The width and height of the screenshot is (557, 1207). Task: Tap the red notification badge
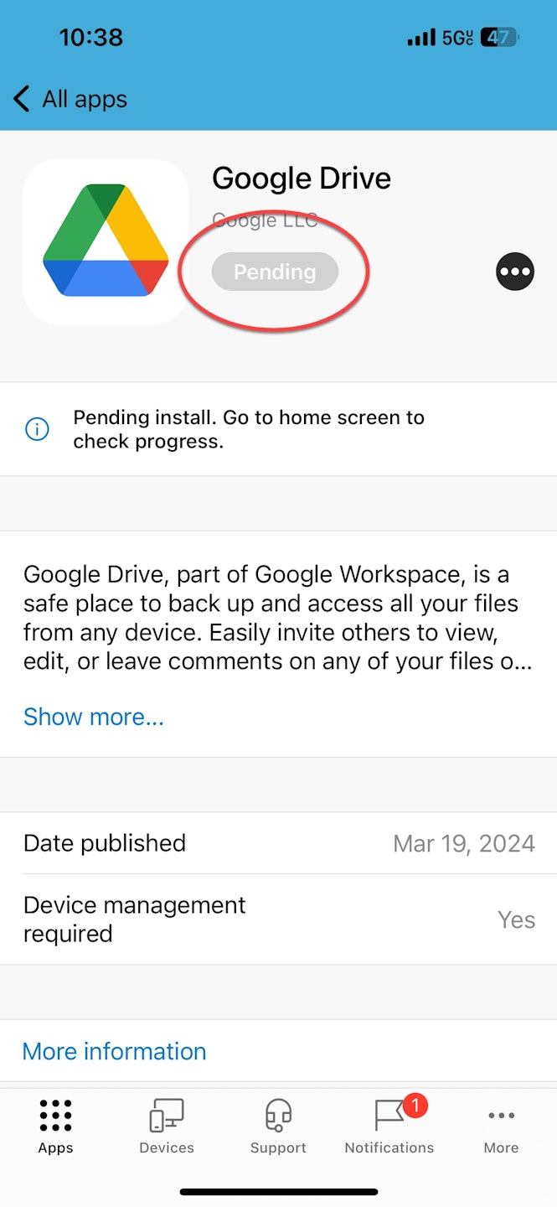pos(415,1106)
